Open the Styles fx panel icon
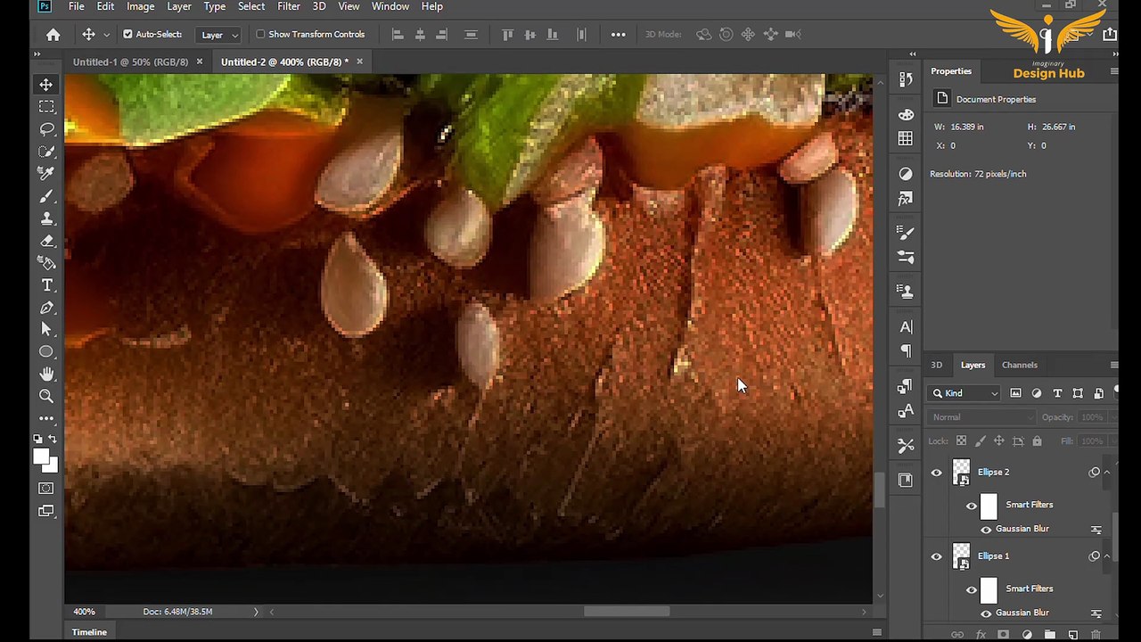This screenshot has height=642, width=1141. pyautogui.click(x=906, y=199)
